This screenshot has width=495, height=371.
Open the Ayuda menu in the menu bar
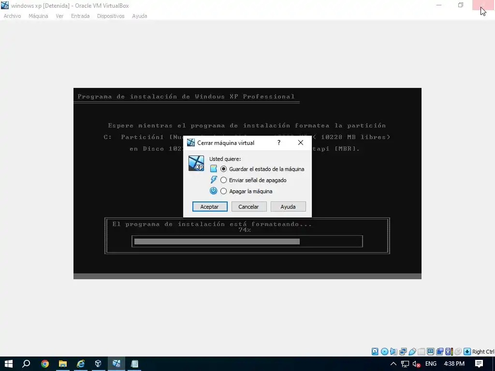[x=140, y=16]
